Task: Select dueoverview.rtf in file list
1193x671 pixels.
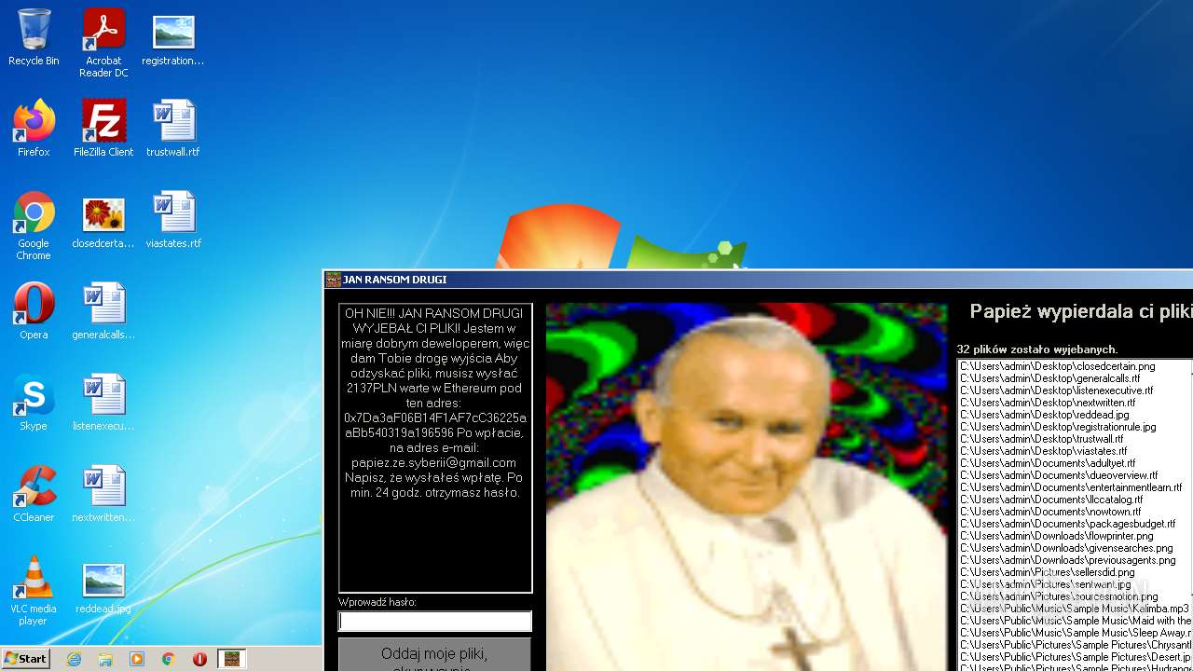Action: 1059,475
